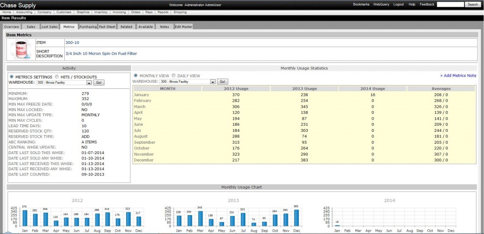Click the 2012 Usage column header

click(236, 88)
